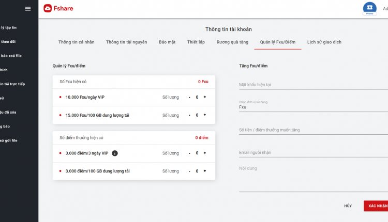The width and height of the screenshot is (388, 222).
Task: Open the Rương quà tặng tab
Action: coord(232,42)
